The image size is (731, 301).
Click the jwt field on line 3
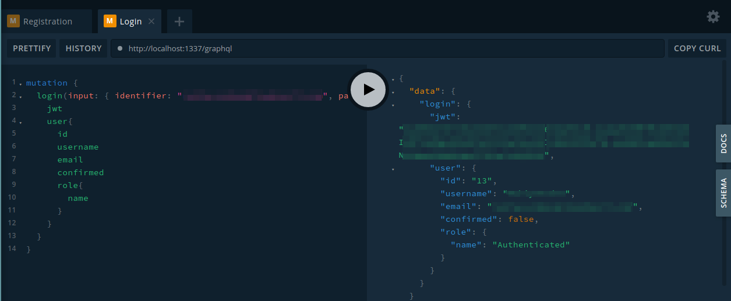pyautogui.click(x=55, y=108)
